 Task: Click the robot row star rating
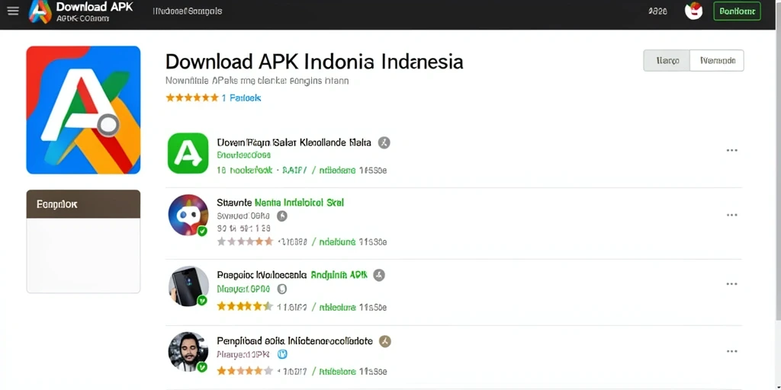pos(245,241)
